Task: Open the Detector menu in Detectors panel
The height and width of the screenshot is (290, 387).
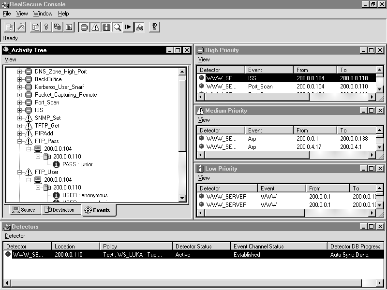Action: [15, 236]
